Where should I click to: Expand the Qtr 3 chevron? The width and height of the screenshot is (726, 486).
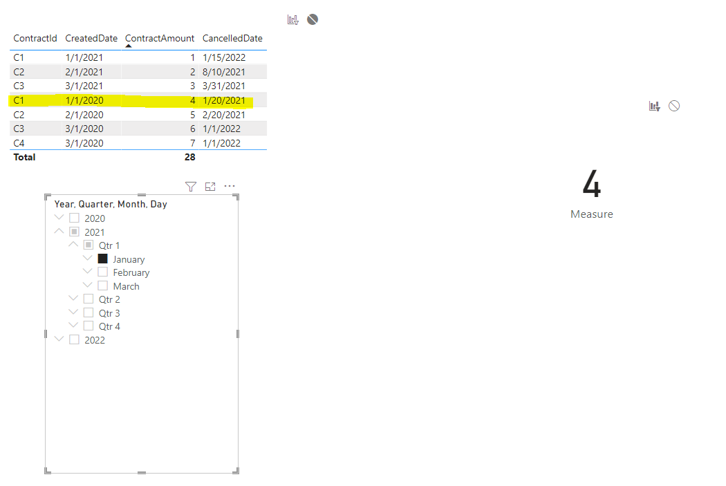tap(73, 312)
